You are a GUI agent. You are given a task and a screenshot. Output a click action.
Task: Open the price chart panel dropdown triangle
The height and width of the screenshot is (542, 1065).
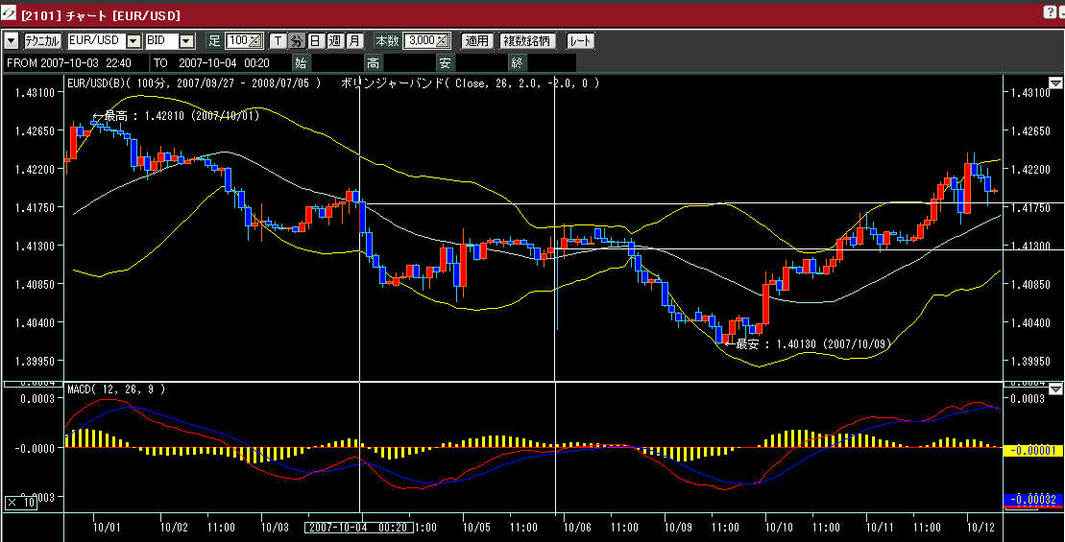click(x=1055, y=83)
